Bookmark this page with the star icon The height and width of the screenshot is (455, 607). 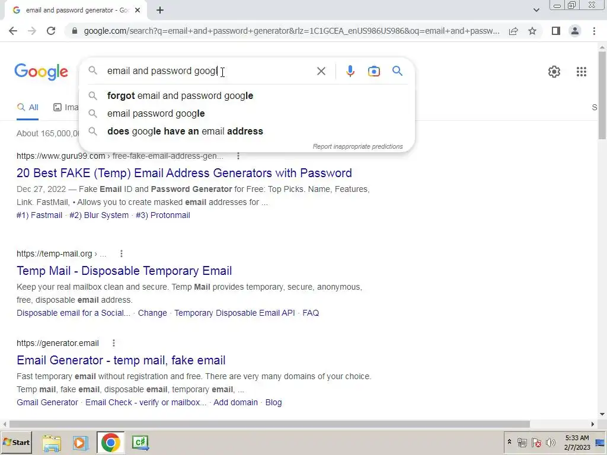pos(532,31)
